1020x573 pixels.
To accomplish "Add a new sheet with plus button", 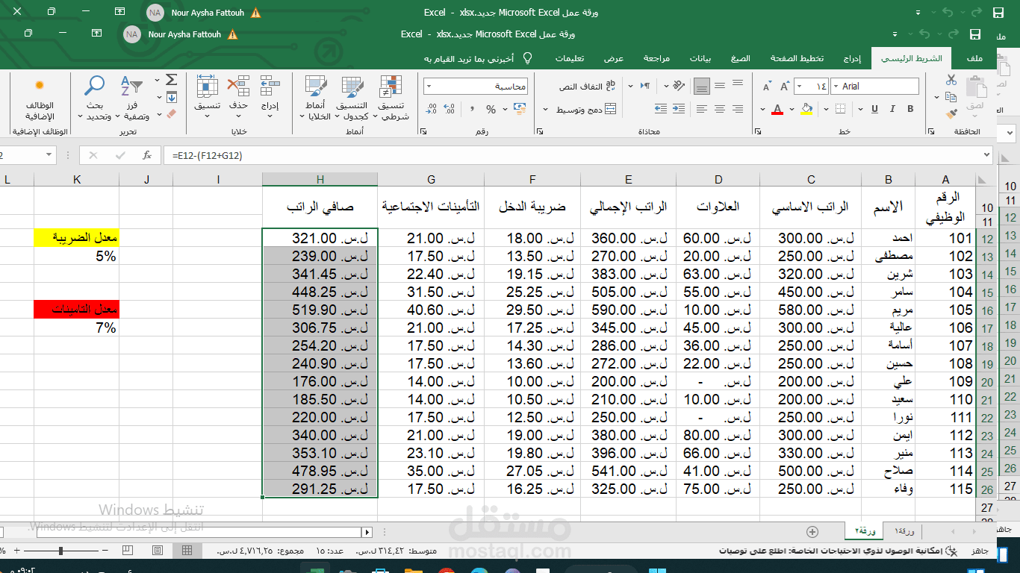I will coord(812,531).
